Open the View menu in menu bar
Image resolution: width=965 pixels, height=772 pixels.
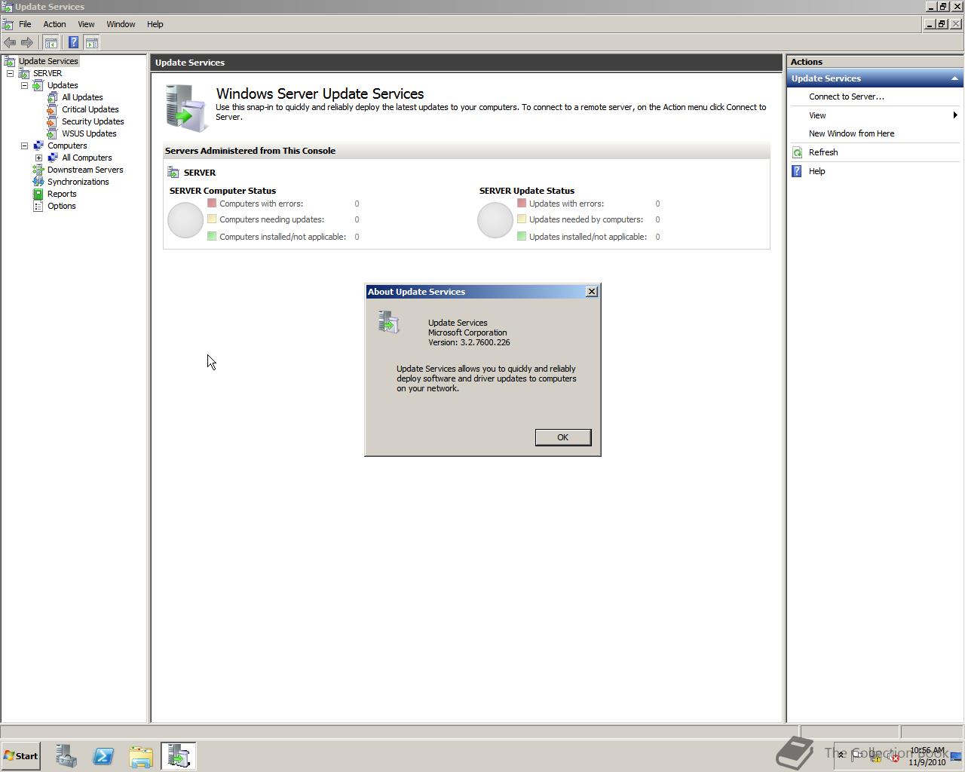click(x=86, y=24)
